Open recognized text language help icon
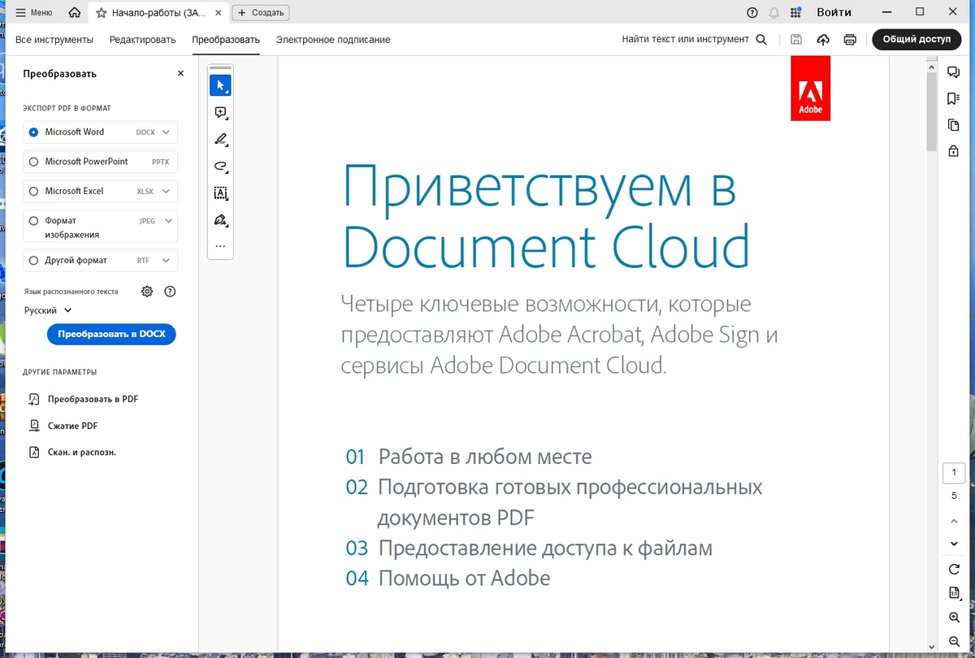The height and width of the screenshot is (658, 975). 170,292
